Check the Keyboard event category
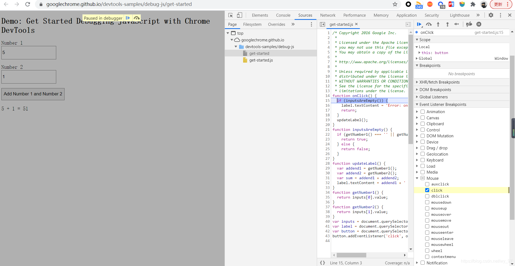This screenshot has height=266, width=515. (422, 160)
